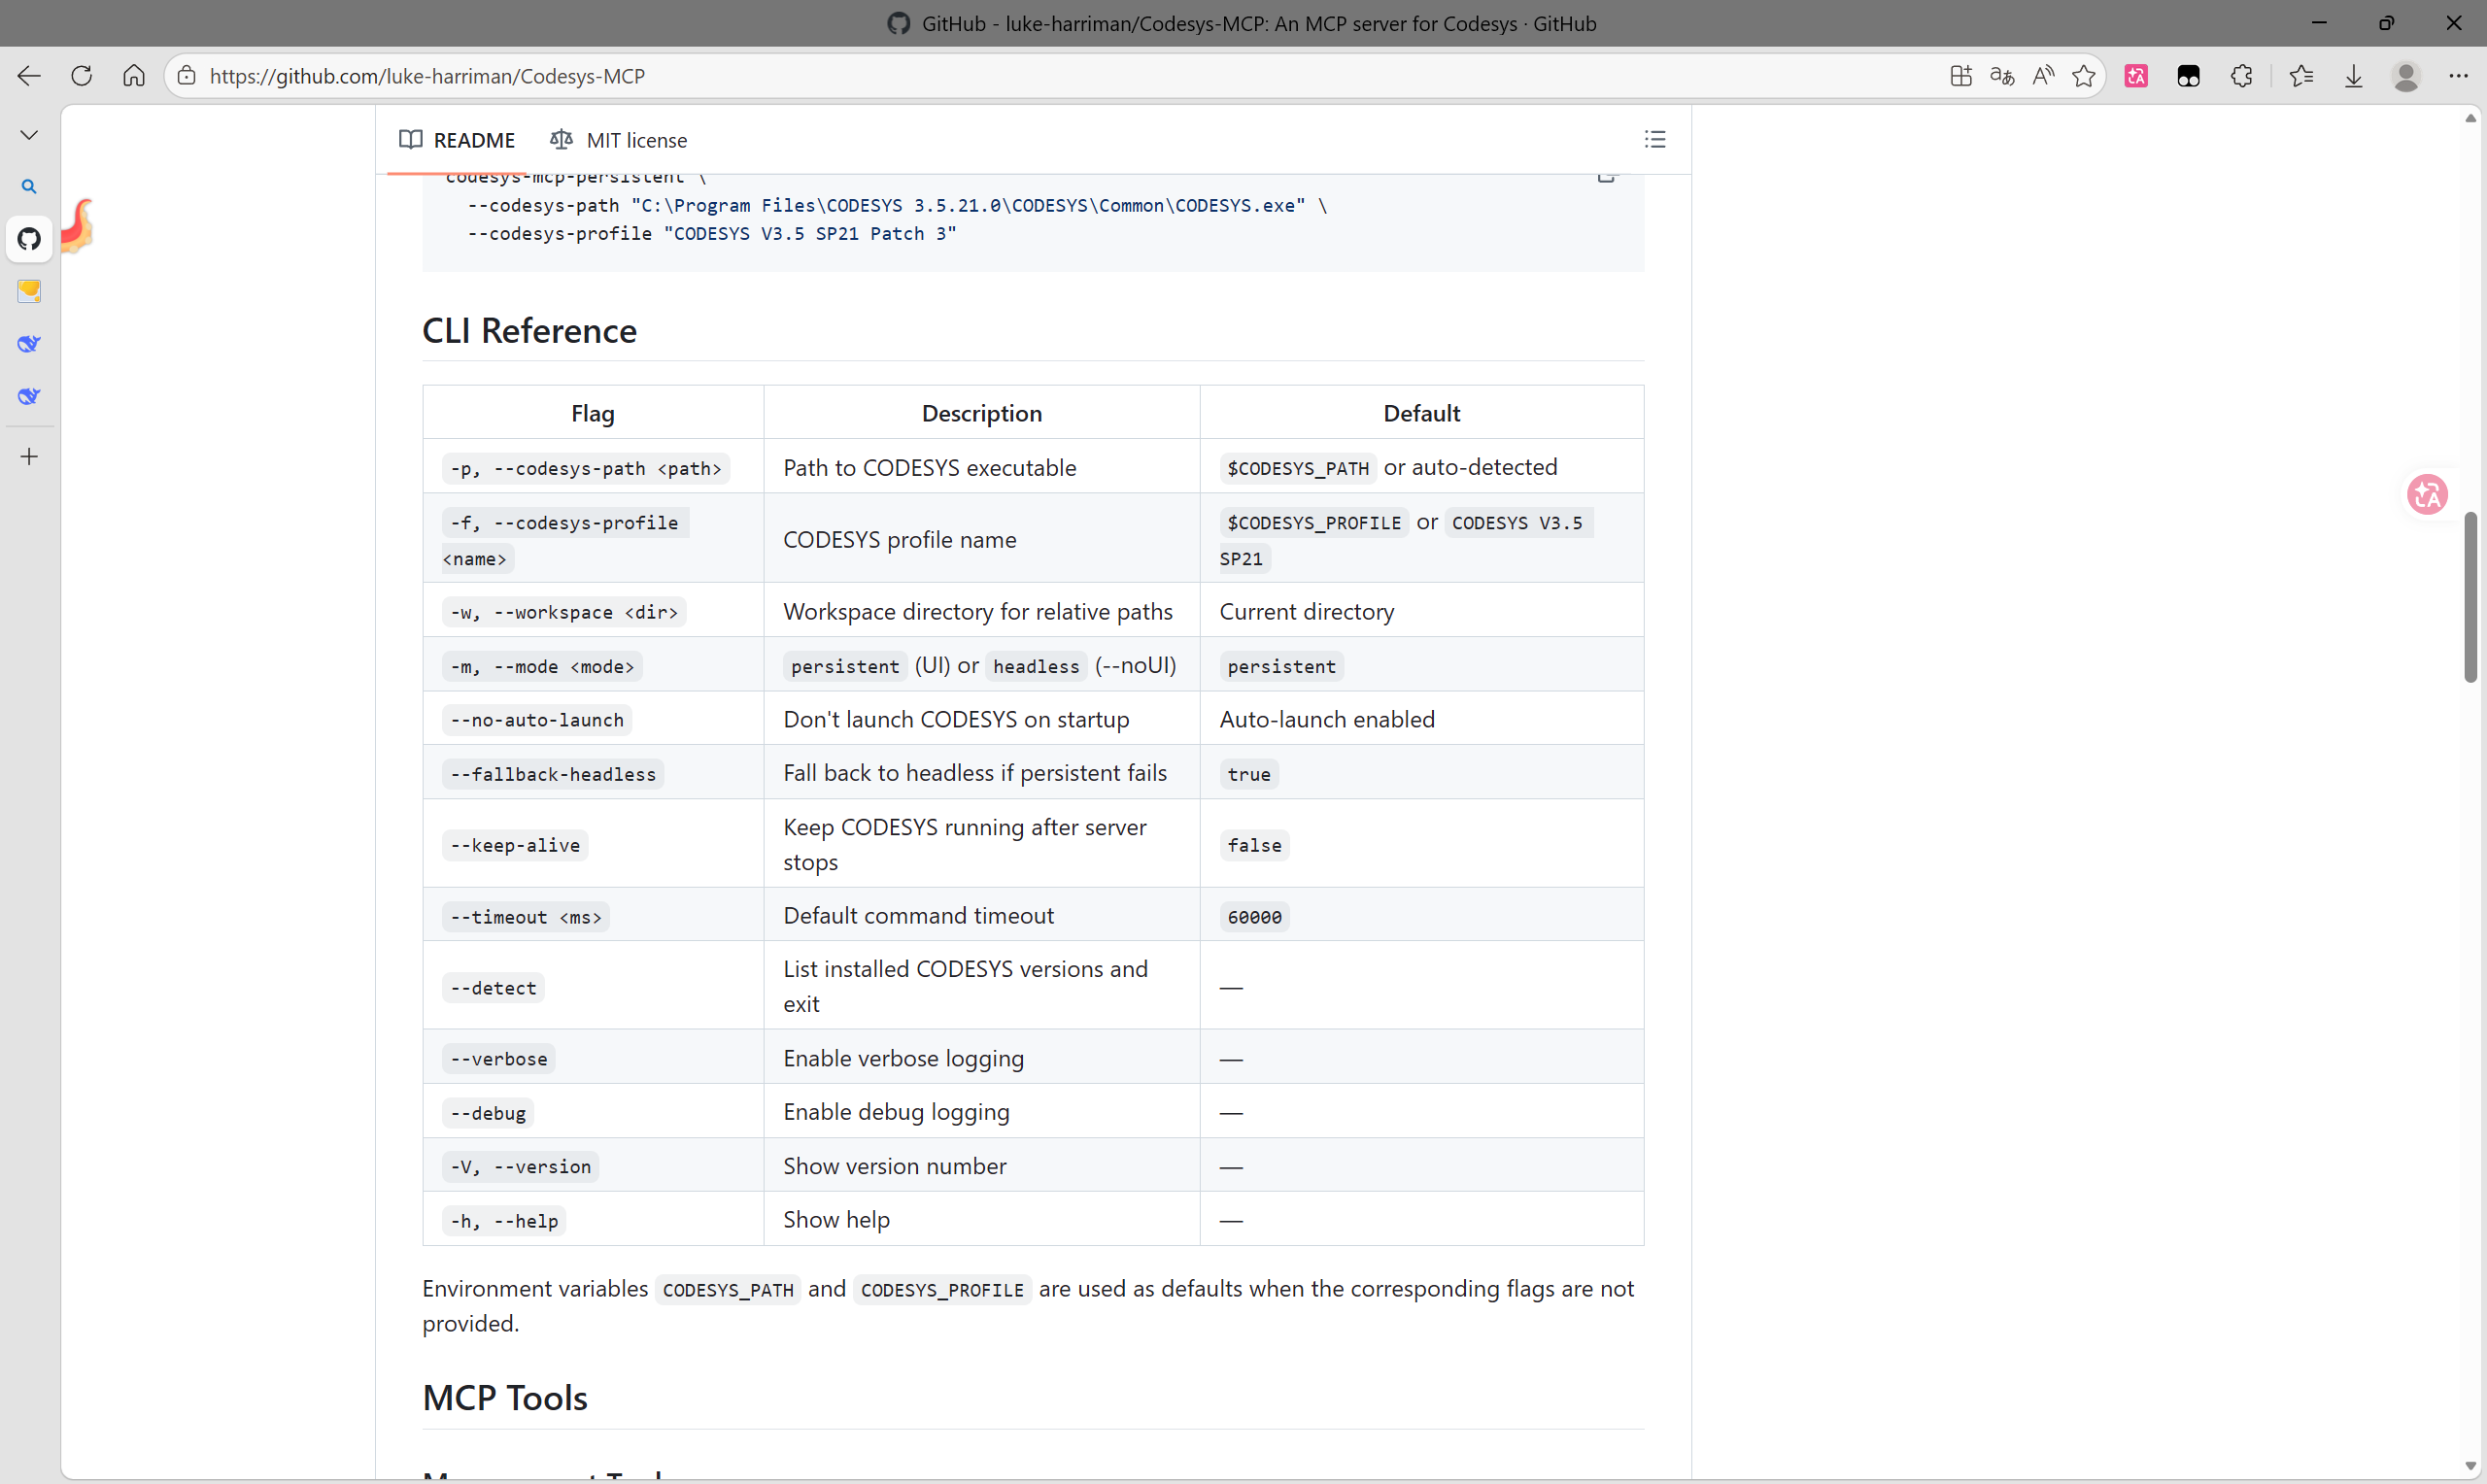Click the vertical scrollbar thumb

pos(2470,597)
